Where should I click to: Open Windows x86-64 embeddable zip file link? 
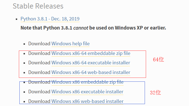pyautogui.click(x=91, y=53)
